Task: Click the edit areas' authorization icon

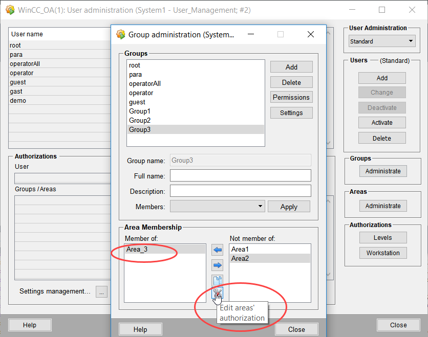Action: (x=218, y=293)
